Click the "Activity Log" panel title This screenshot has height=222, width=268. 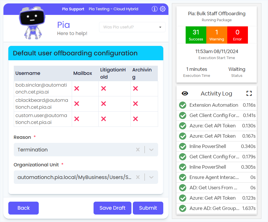click(216, 94)
